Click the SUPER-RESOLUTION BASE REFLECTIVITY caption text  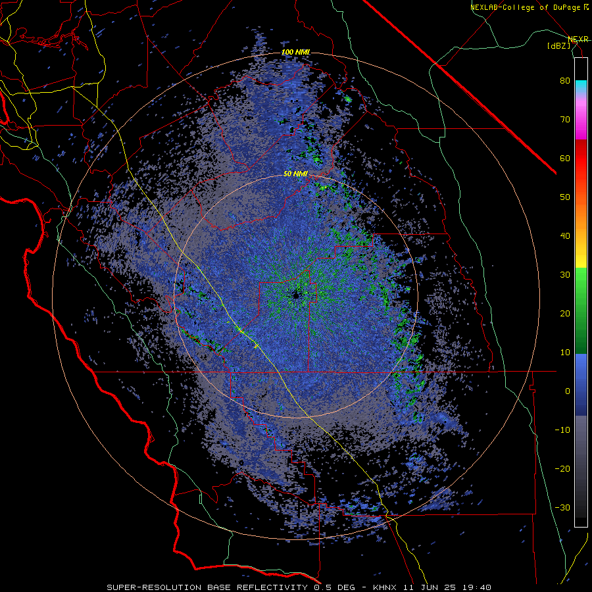[x=207, y=587]
